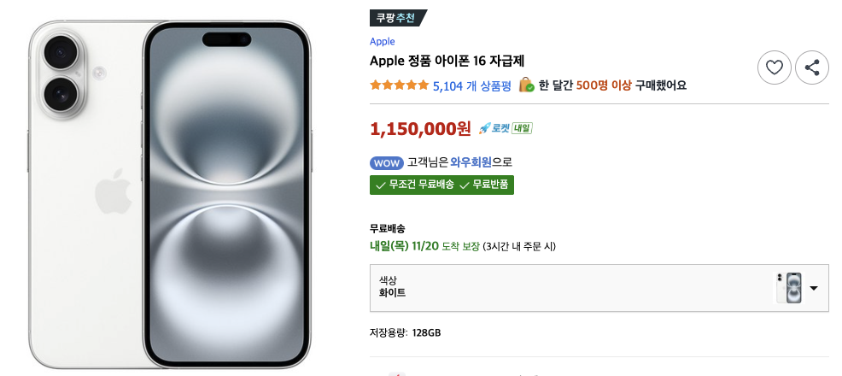The height and width of the screenshot is (376, 842).
Task: Click the 와우회원 membership link
Action: click(x=471, y=162)
